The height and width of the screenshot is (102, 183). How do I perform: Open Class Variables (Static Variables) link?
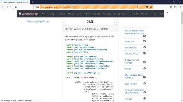click(x=134, y=76)
